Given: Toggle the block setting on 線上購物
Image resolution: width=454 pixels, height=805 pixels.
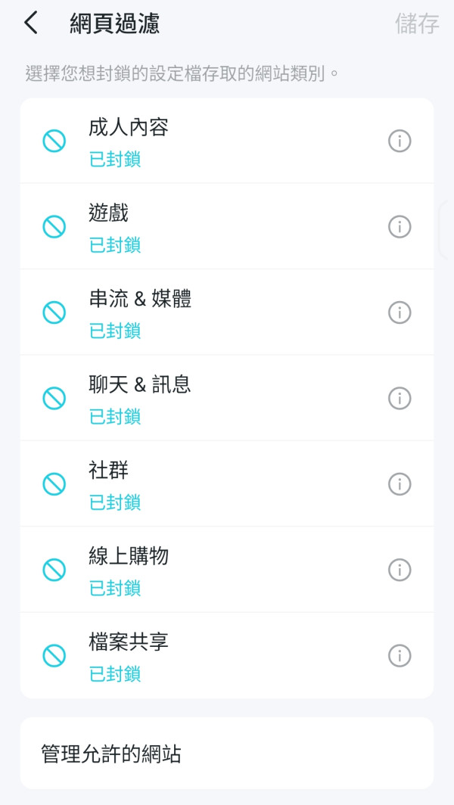Looking at the screenshot, I should (54, 569).
